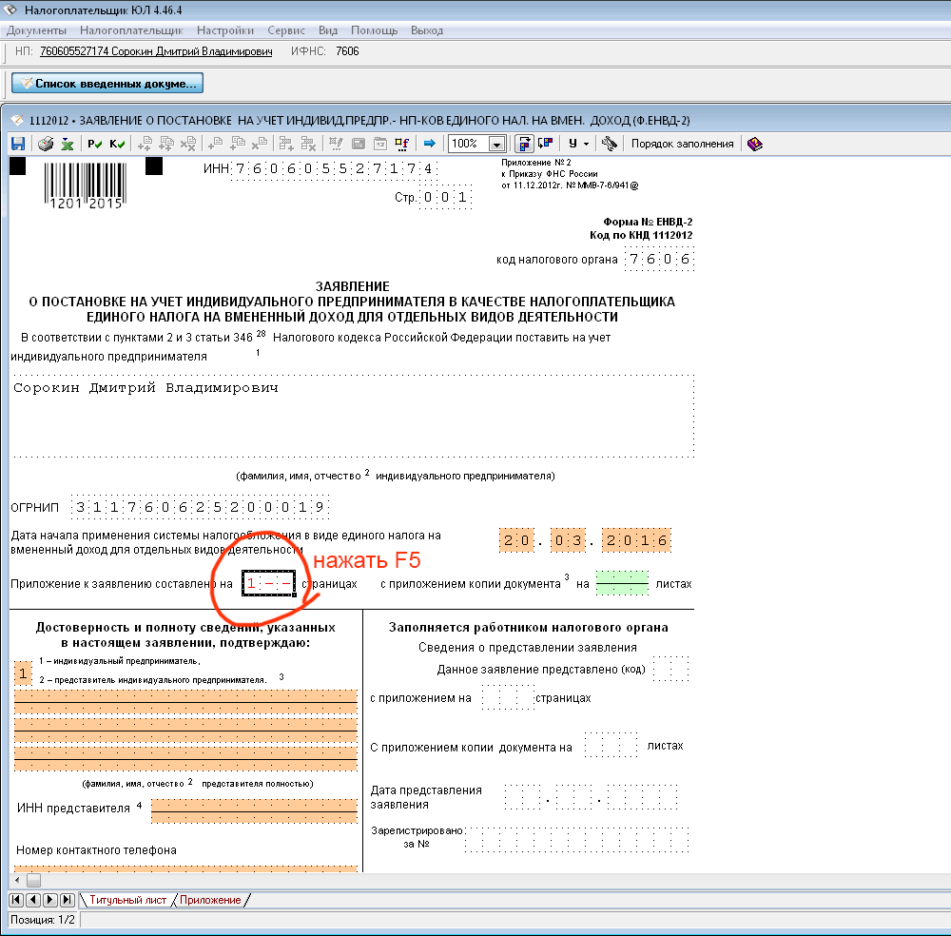Click the Excel export icon

[x=68, y=144]
